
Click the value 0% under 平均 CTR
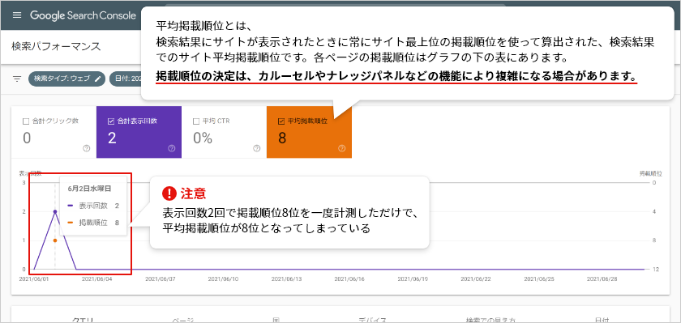coord(203,138)
